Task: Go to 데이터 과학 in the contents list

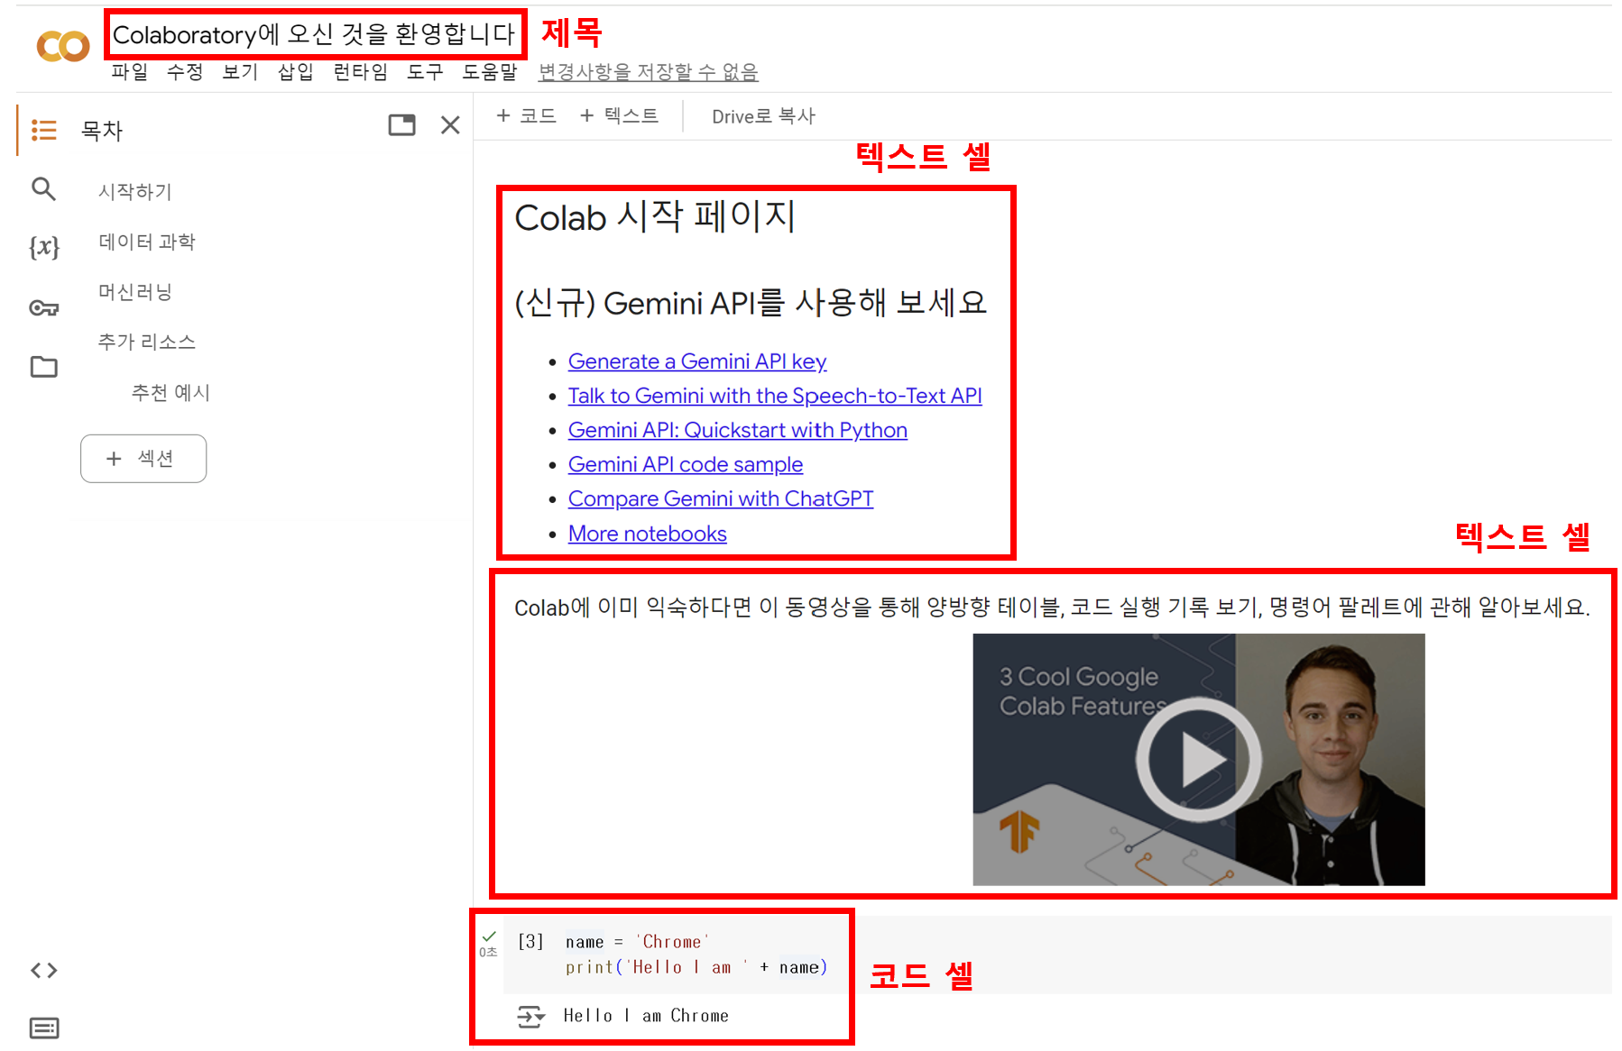Action: [147, 242]
